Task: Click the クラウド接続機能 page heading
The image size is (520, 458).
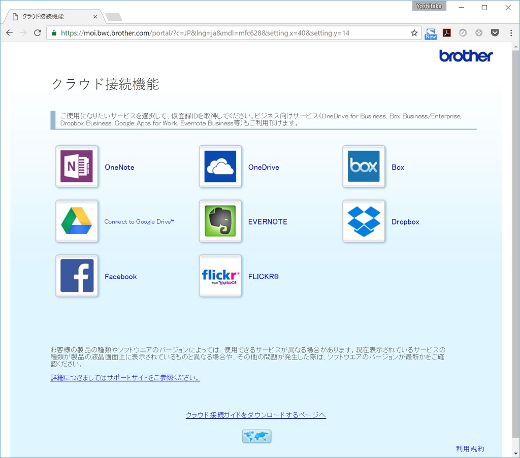Action: [x=106, y=84]
